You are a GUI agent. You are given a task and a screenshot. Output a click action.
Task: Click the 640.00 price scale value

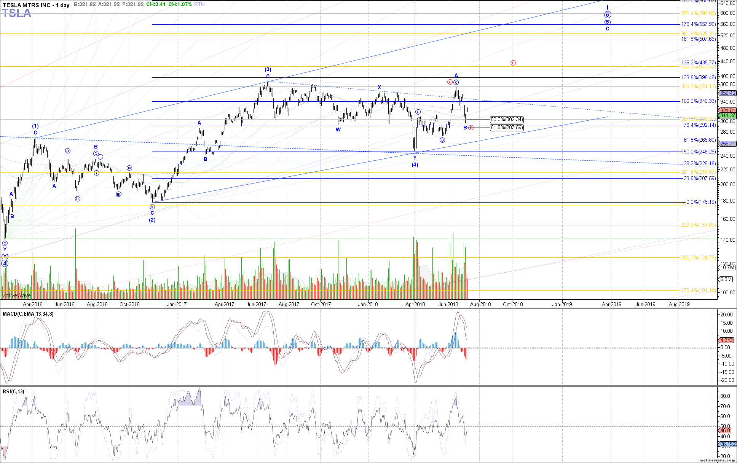727,3
